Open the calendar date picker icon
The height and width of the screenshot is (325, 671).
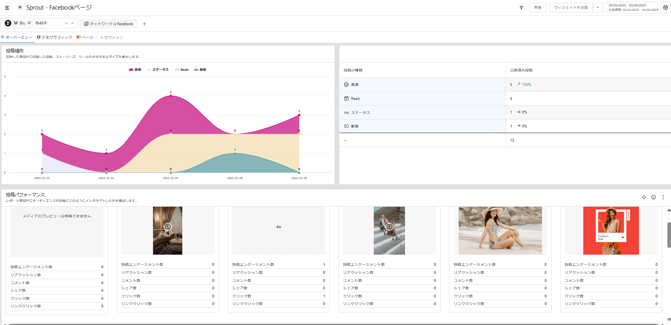click(x=665, y=8)
